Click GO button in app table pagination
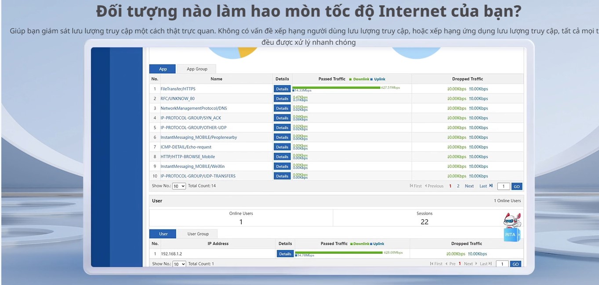This screenshot has width=599, height=285. click(x=517, y=186)
